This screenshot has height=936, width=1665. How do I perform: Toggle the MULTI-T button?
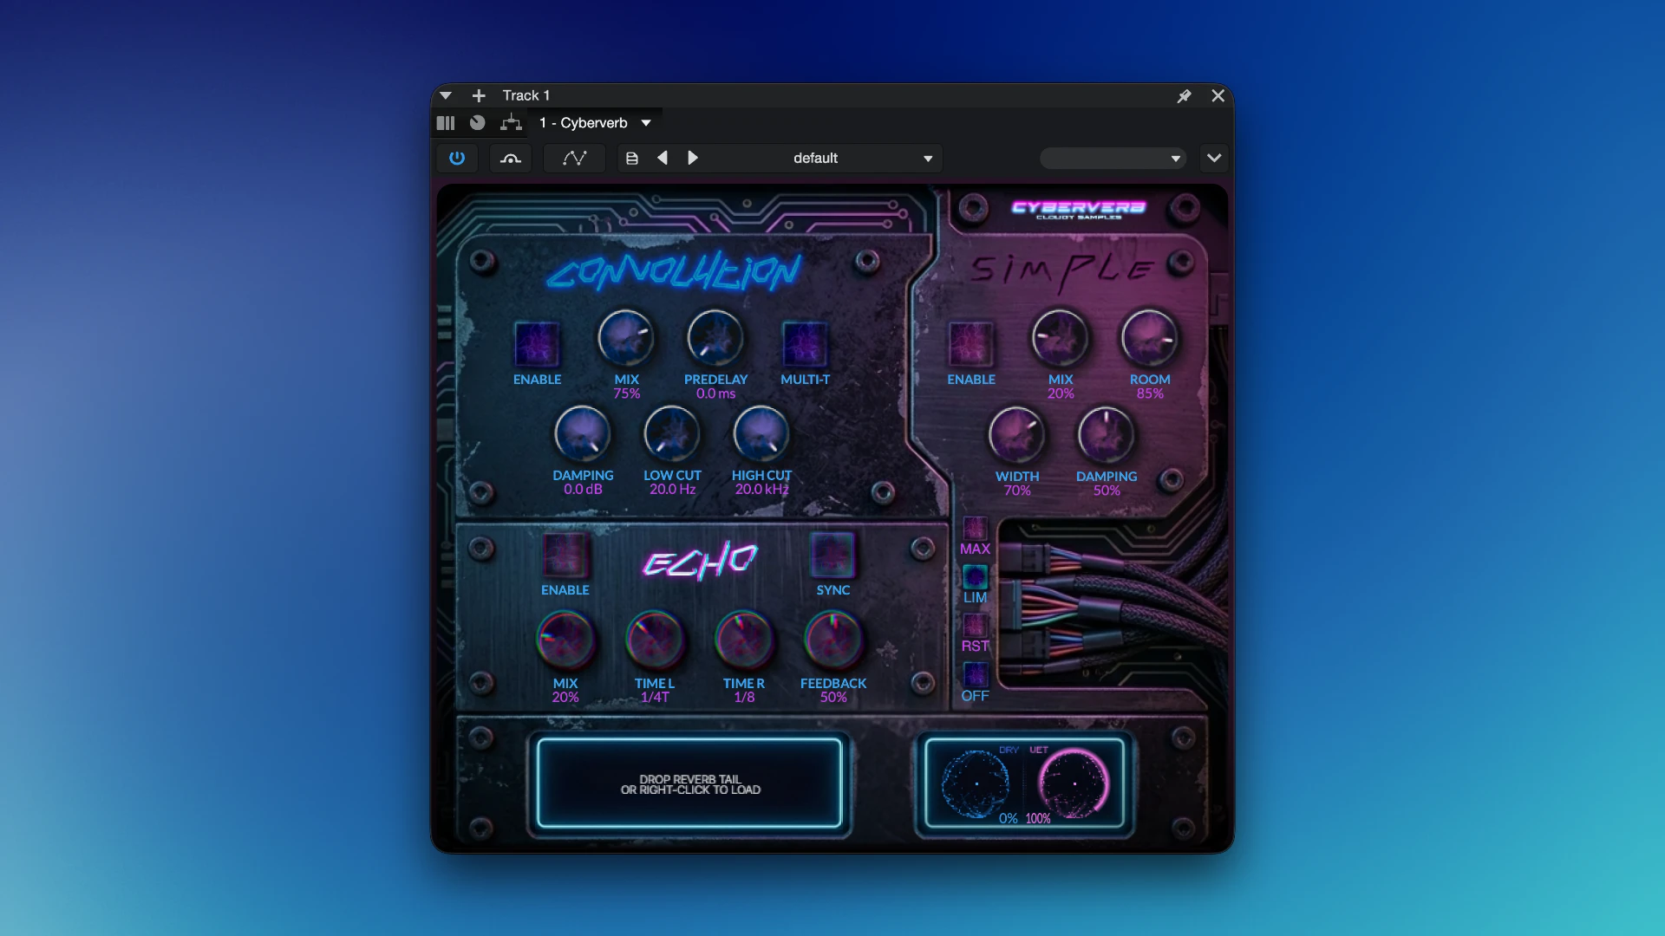tap(805, 343)
